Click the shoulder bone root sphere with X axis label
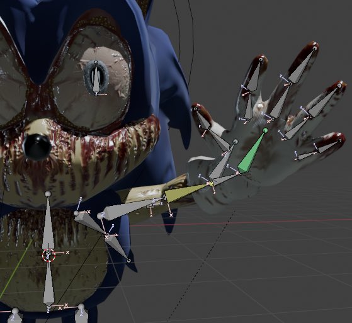The height and width of the screenshot is (323, 352). 77,213
